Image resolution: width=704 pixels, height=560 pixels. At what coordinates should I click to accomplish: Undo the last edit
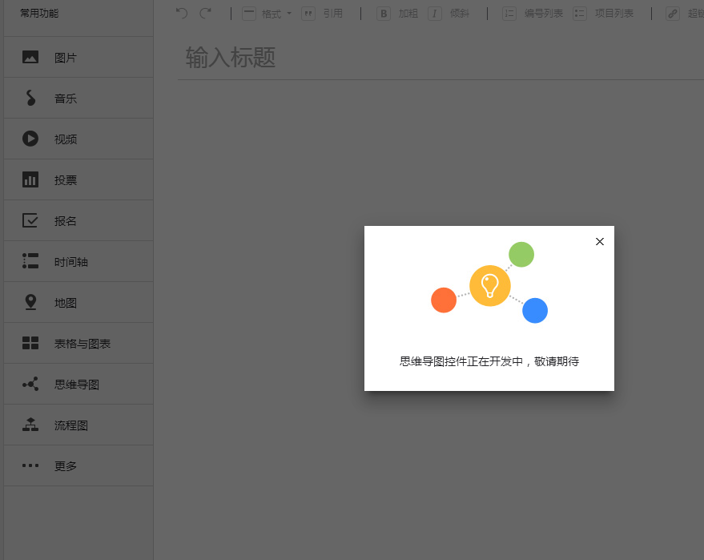click(181, 13)
